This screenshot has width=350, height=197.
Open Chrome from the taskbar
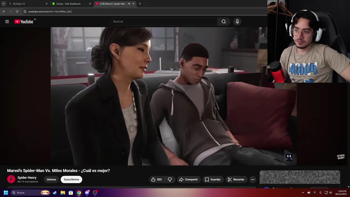coord(79,193)
